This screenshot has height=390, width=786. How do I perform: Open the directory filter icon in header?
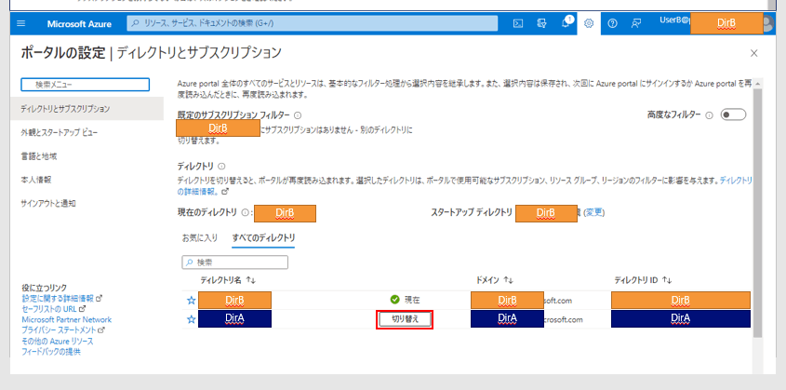542,23
